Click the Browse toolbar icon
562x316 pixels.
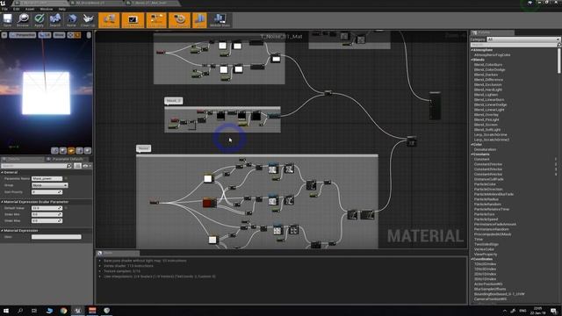click(x=23, y=20)
